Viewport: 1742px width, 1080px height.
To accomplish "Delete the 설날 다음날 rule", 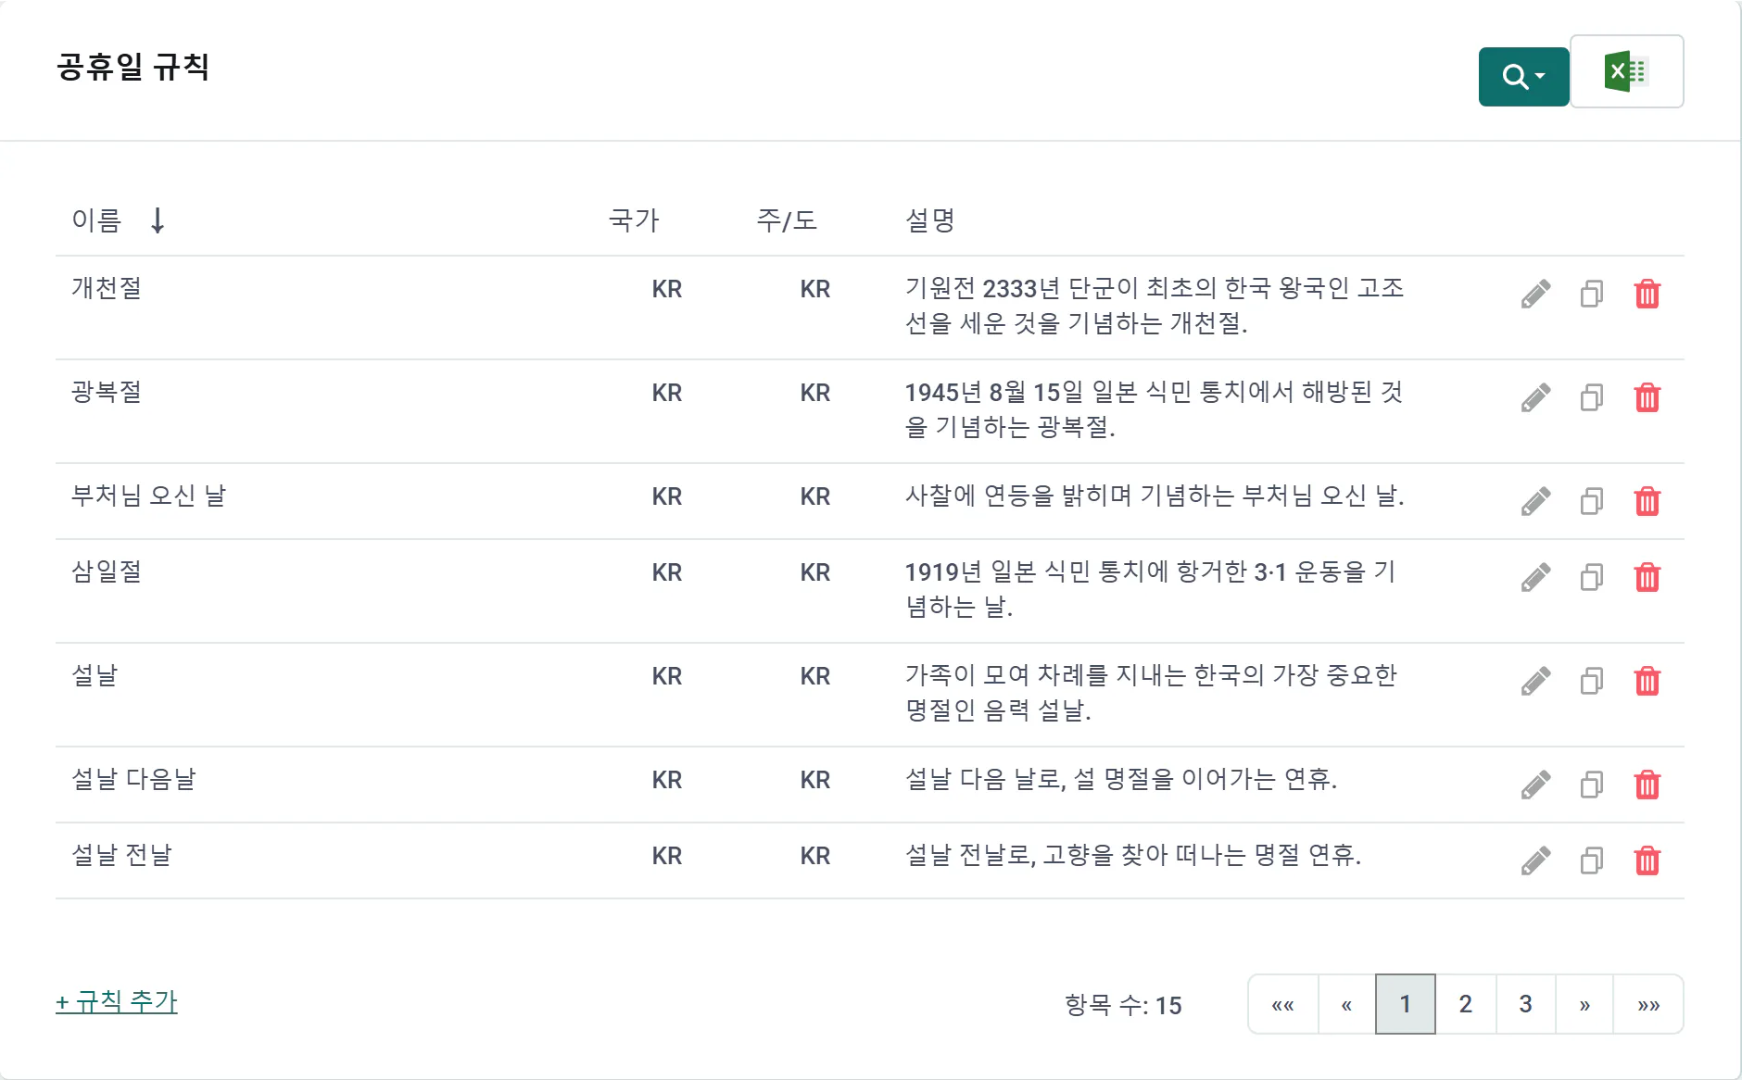I will (1647, 785).
